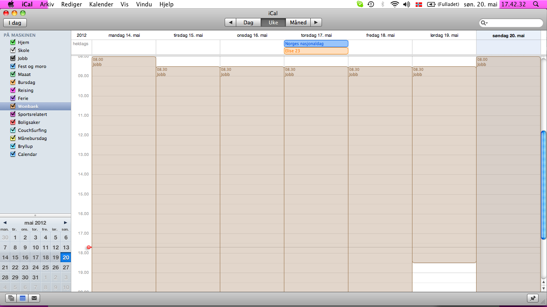This screenshot has width=547, height=307.
Task: Click the current time red marker
Action: 89,247
